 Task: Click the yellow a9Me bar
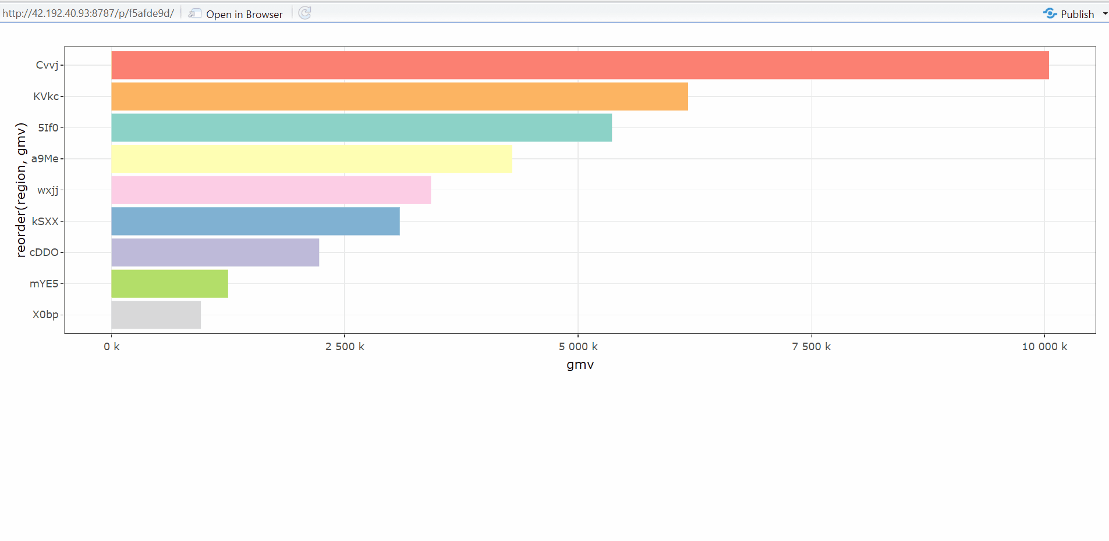pos(311,159)
